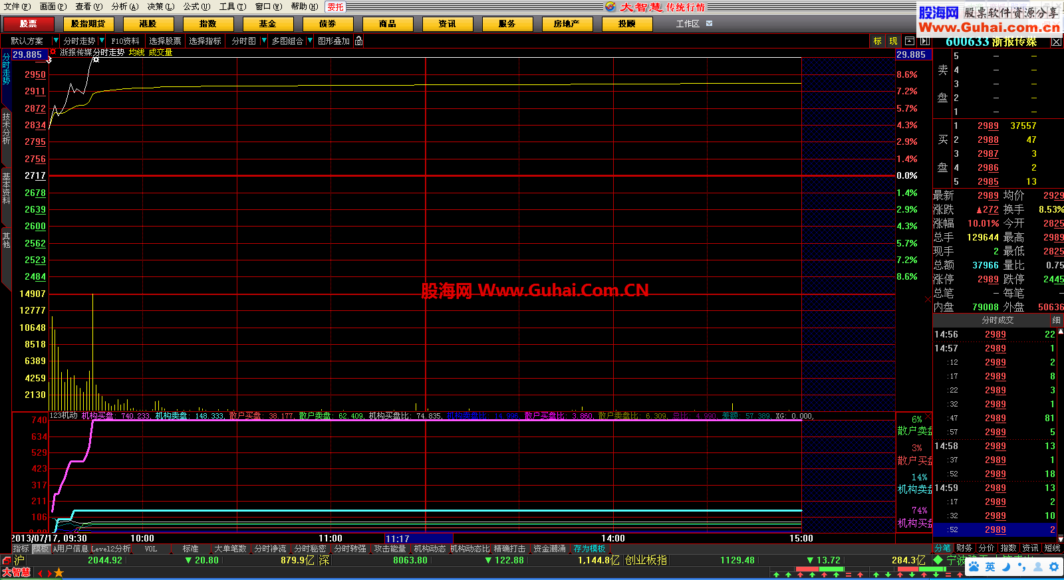Screen dimensions: 1064x580
Task: Click the 存为模板 link
Action: point(590,549)
